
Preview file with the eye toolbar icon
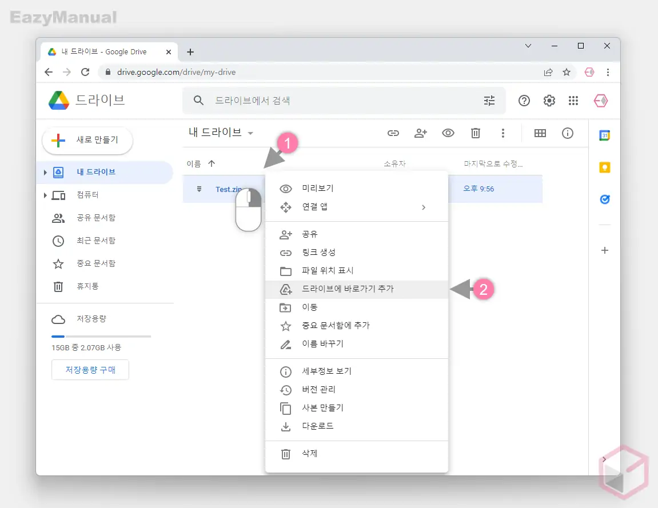448,133
